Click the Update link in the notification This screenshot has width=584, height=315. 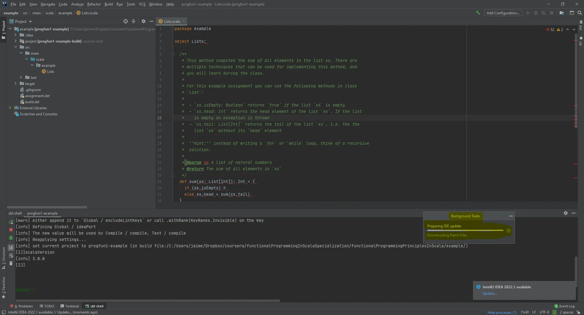pyautogui.click(x=489, y=293)
